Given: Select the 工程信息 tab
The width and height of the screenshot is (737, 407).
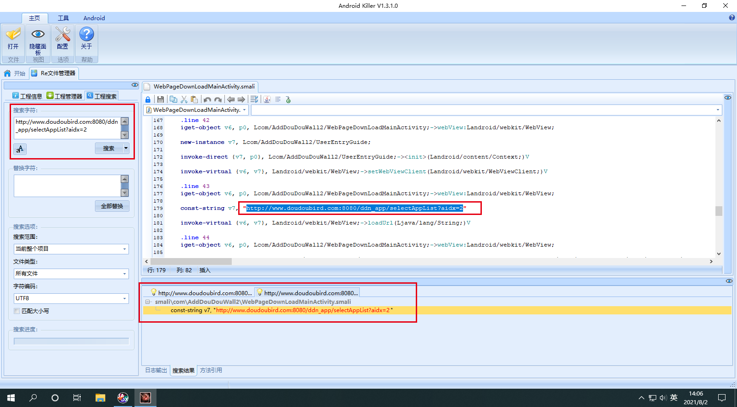Looking at the screenshot, I should [x=27, y=96].
